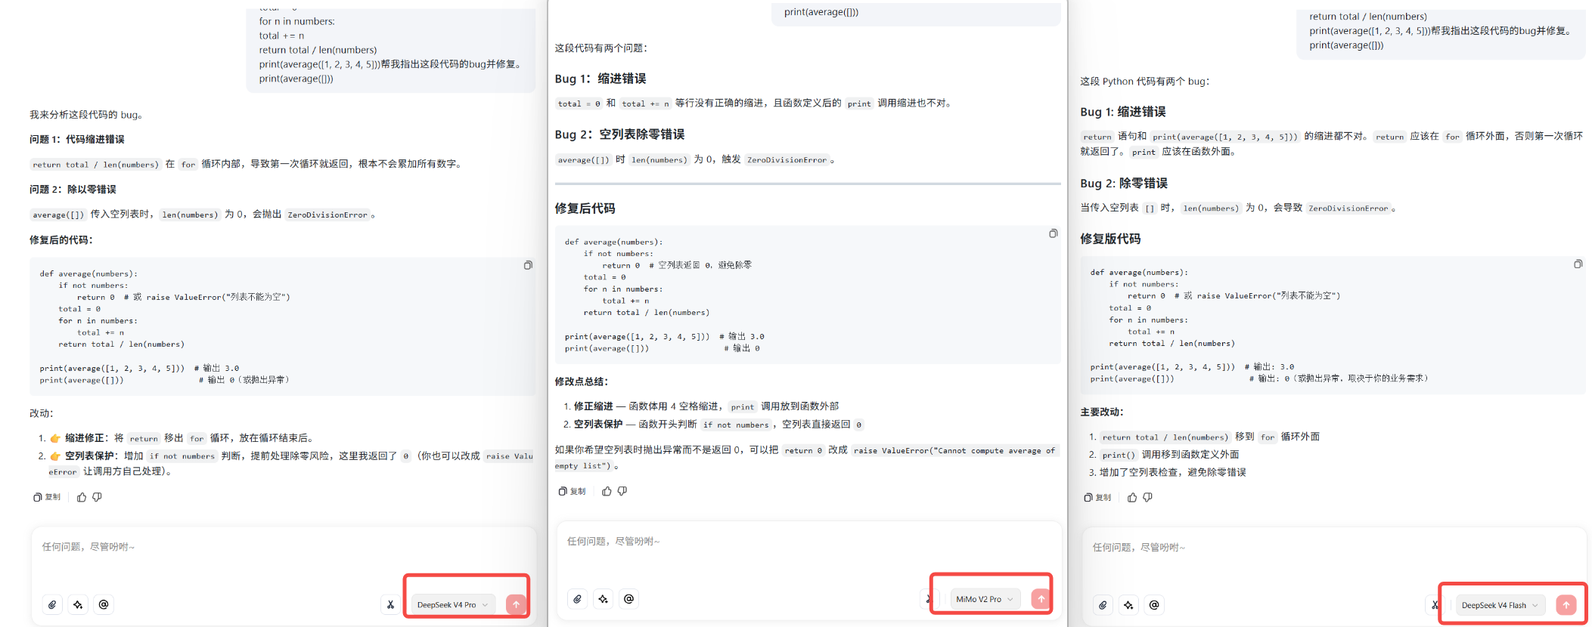This screenshot has height=627, width=1592.
Task: Thumbs down the DeepSeek V4 Pro response
Action: 97,497
